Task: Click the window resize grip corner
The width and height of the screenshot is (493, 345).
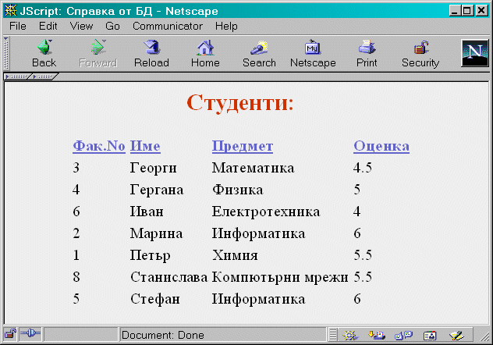Action: 484,336
